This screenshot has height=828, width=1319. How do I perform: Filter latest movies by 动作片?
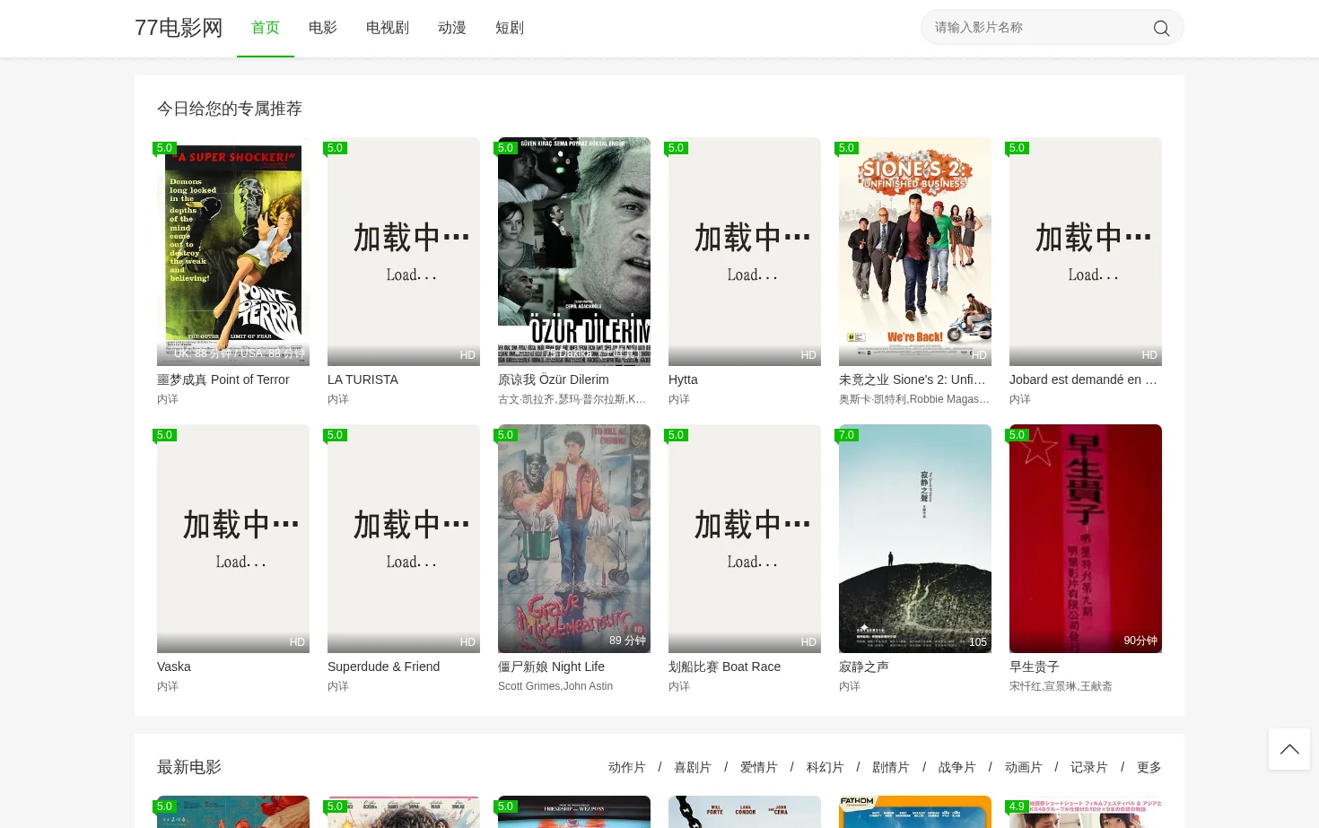(x=627, y=767)
